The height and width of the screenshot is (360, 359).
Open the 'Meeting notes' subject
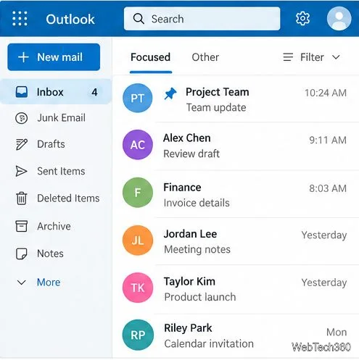click(197, 249)
